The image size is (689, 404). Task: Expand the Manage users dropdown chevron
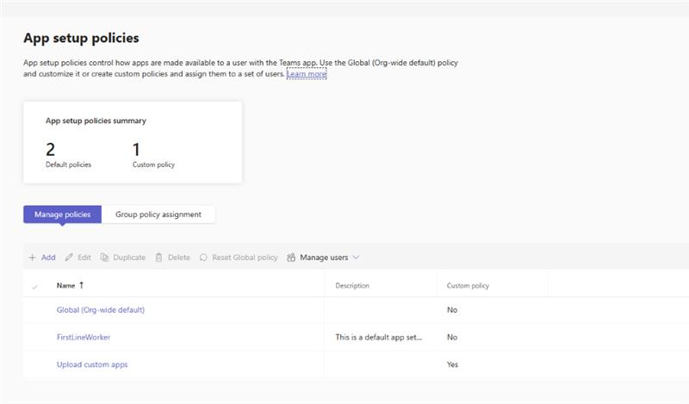[x=356, y=258]
